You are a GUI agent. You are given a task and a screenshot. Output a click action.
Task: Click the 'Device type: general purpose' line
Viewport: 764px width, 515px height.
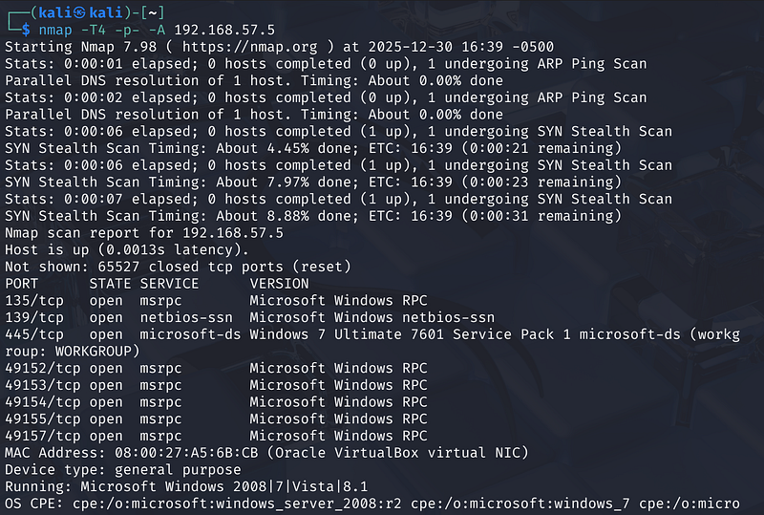(x=123, y=470)
